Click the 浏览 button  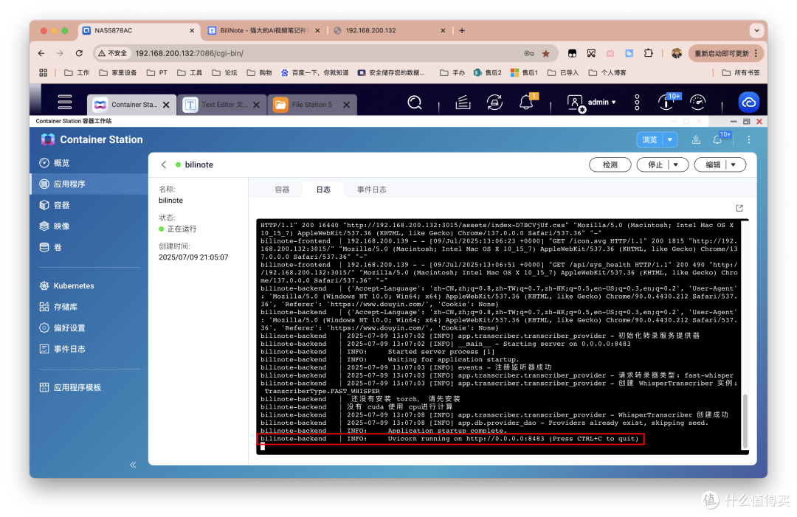point(650,139)
